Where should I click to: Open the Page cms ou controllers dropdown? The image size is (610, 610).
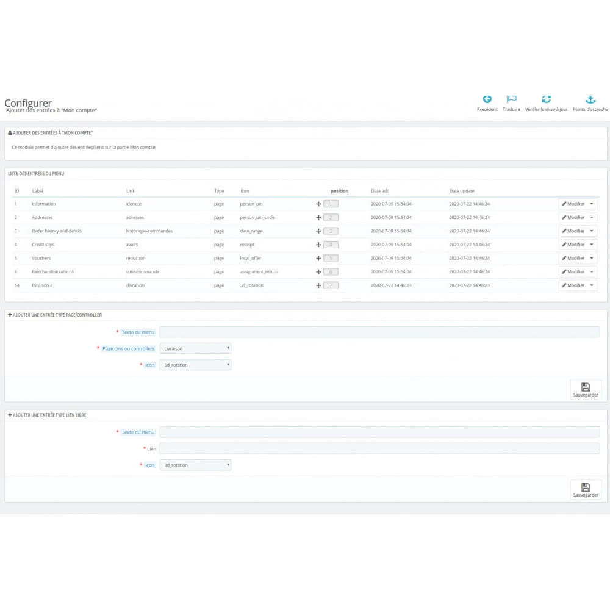[x=195, y=348]
